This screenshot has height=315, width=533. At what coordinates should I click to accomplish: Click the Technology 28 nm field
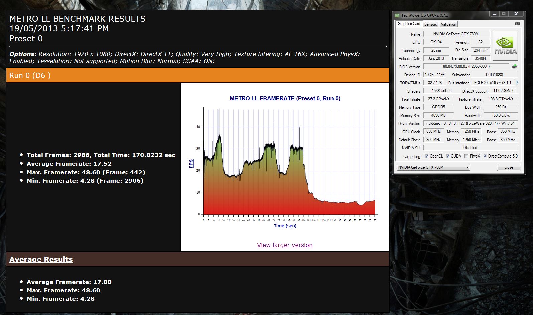[x=436, y=50]
